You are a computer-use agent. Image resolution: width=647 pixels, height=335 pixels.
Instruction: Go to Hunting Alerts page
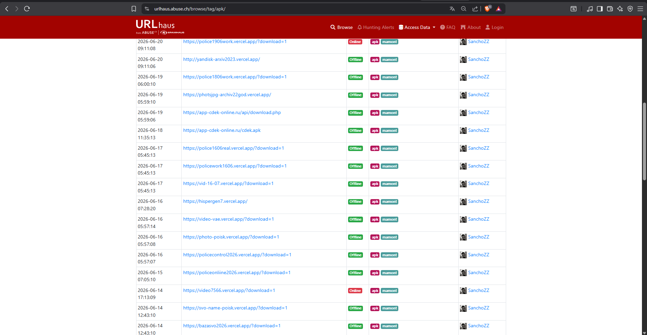point(376,27)
